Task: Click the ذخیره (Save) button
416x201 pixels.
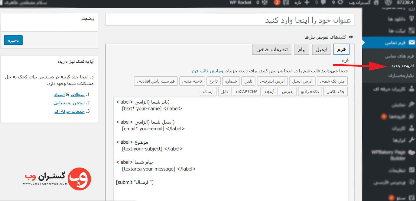Action: [x=13, y=40]
